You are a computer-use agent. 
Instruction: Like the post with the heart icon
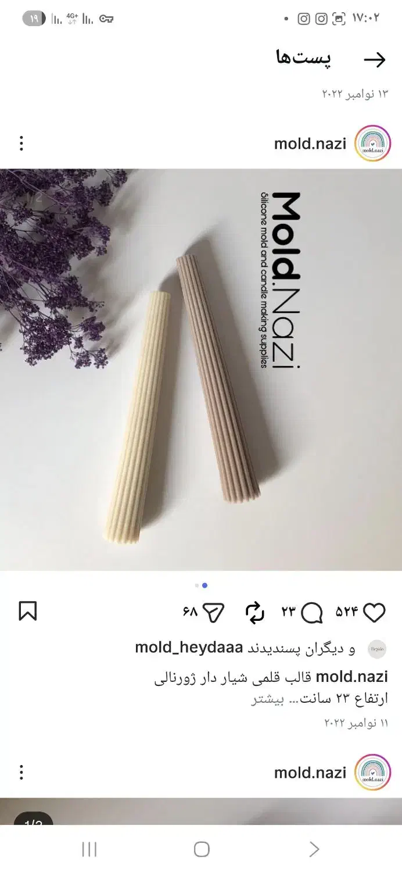375,613
